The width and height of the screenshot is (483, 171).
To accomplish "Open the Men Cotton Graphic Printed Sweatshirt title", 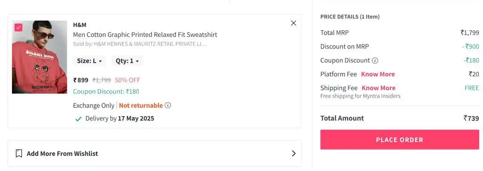I will [x=145, y=35].
